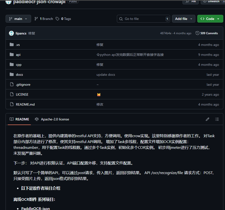Expand the Add file dropdown

click(184, 19)
